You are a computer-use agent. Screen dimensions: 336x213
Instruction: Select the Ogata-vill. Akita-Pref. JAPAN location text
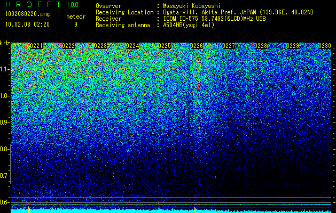(238, 12)
